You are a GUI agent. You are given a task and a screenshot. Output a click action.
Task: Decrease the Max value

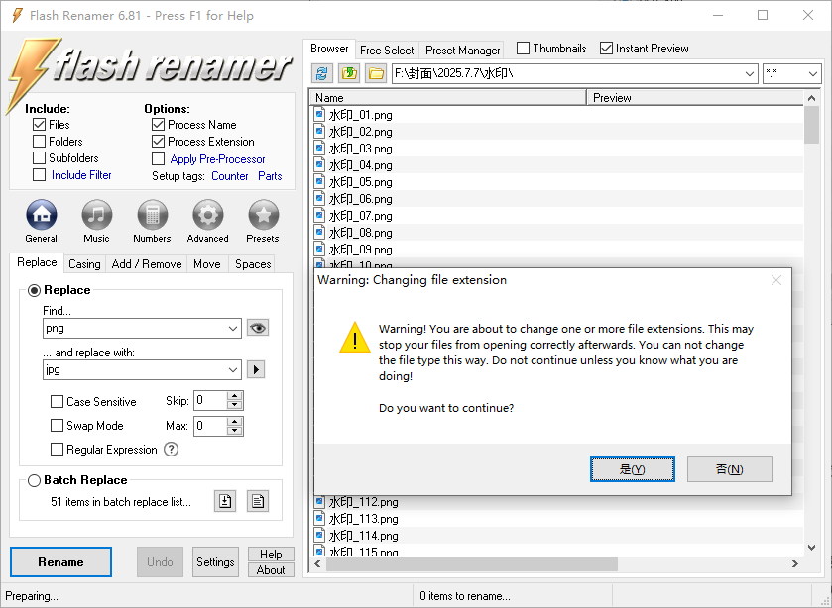coord(235,431)
